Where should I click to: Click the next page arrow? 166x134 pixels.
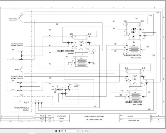tap(79, 131)
